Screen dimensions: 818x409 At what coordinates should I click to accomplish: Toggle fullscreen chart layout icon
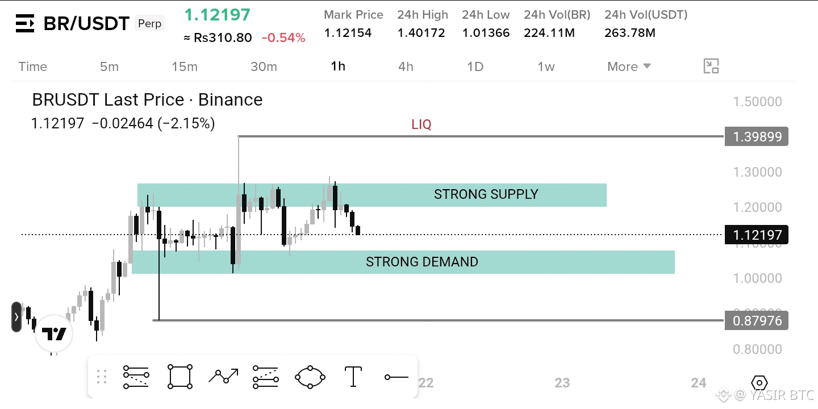tap(711, 66)
